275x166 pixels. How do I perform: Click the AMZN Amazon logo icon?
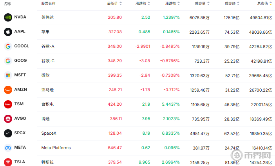(8, 90)
